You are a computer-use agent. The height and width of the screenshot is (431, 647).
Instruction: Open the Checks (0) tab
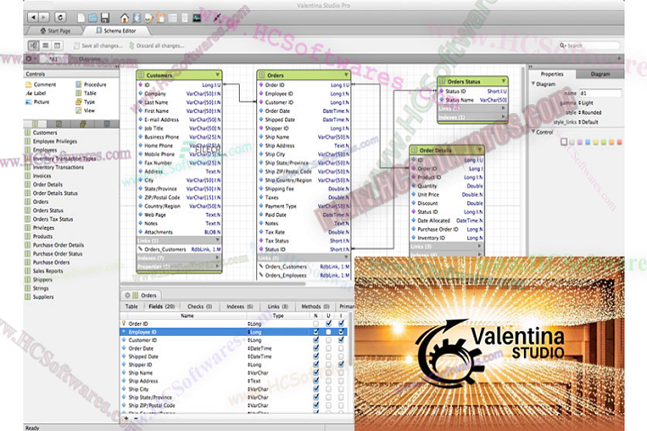[x=199, y=306]
